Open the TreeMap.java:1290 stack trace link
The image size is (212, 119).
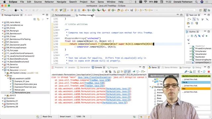tap(100, 80)
